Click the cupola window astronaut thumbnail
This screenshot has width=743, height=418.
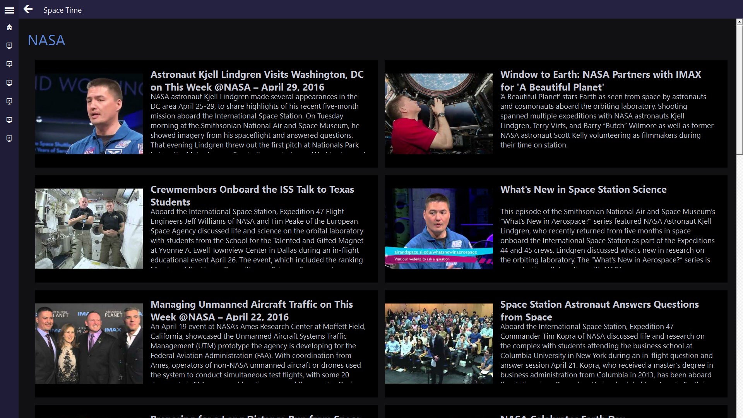tap(439, 114)
